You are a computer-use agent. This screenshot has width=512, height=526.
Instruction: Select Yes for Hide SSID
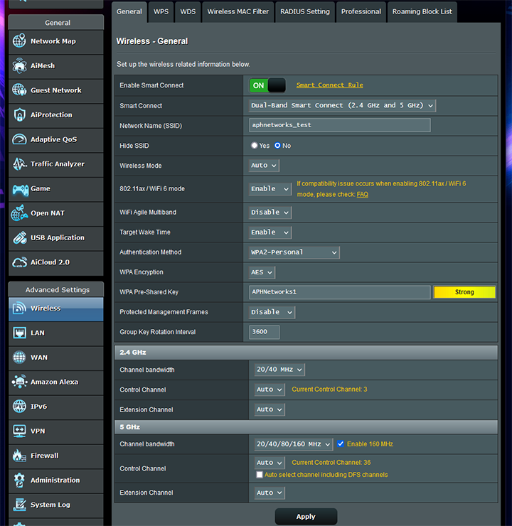click(255, 146)
